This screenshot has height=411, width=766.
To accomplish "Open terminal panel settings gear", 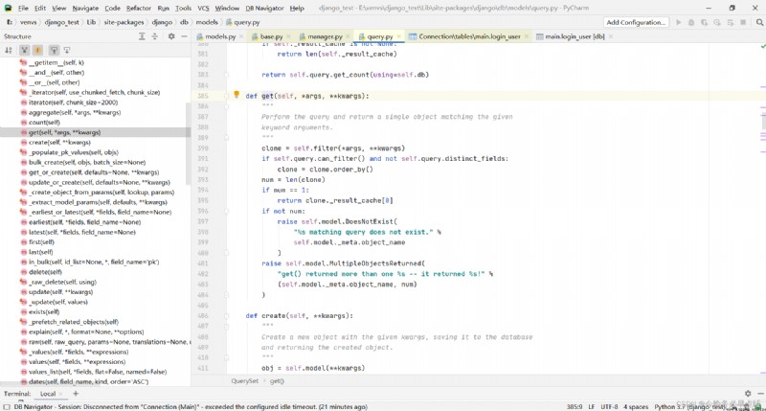I will click(748, 394).
